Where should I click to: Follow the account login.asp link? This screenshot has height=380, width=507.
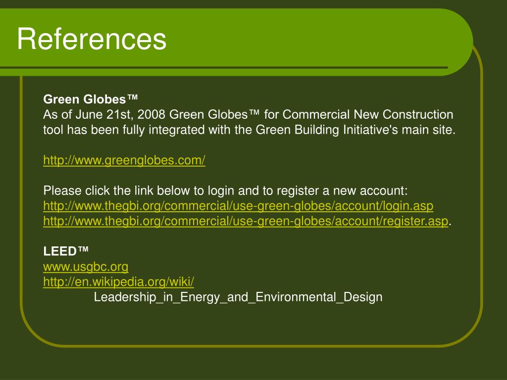pos(238,206)
